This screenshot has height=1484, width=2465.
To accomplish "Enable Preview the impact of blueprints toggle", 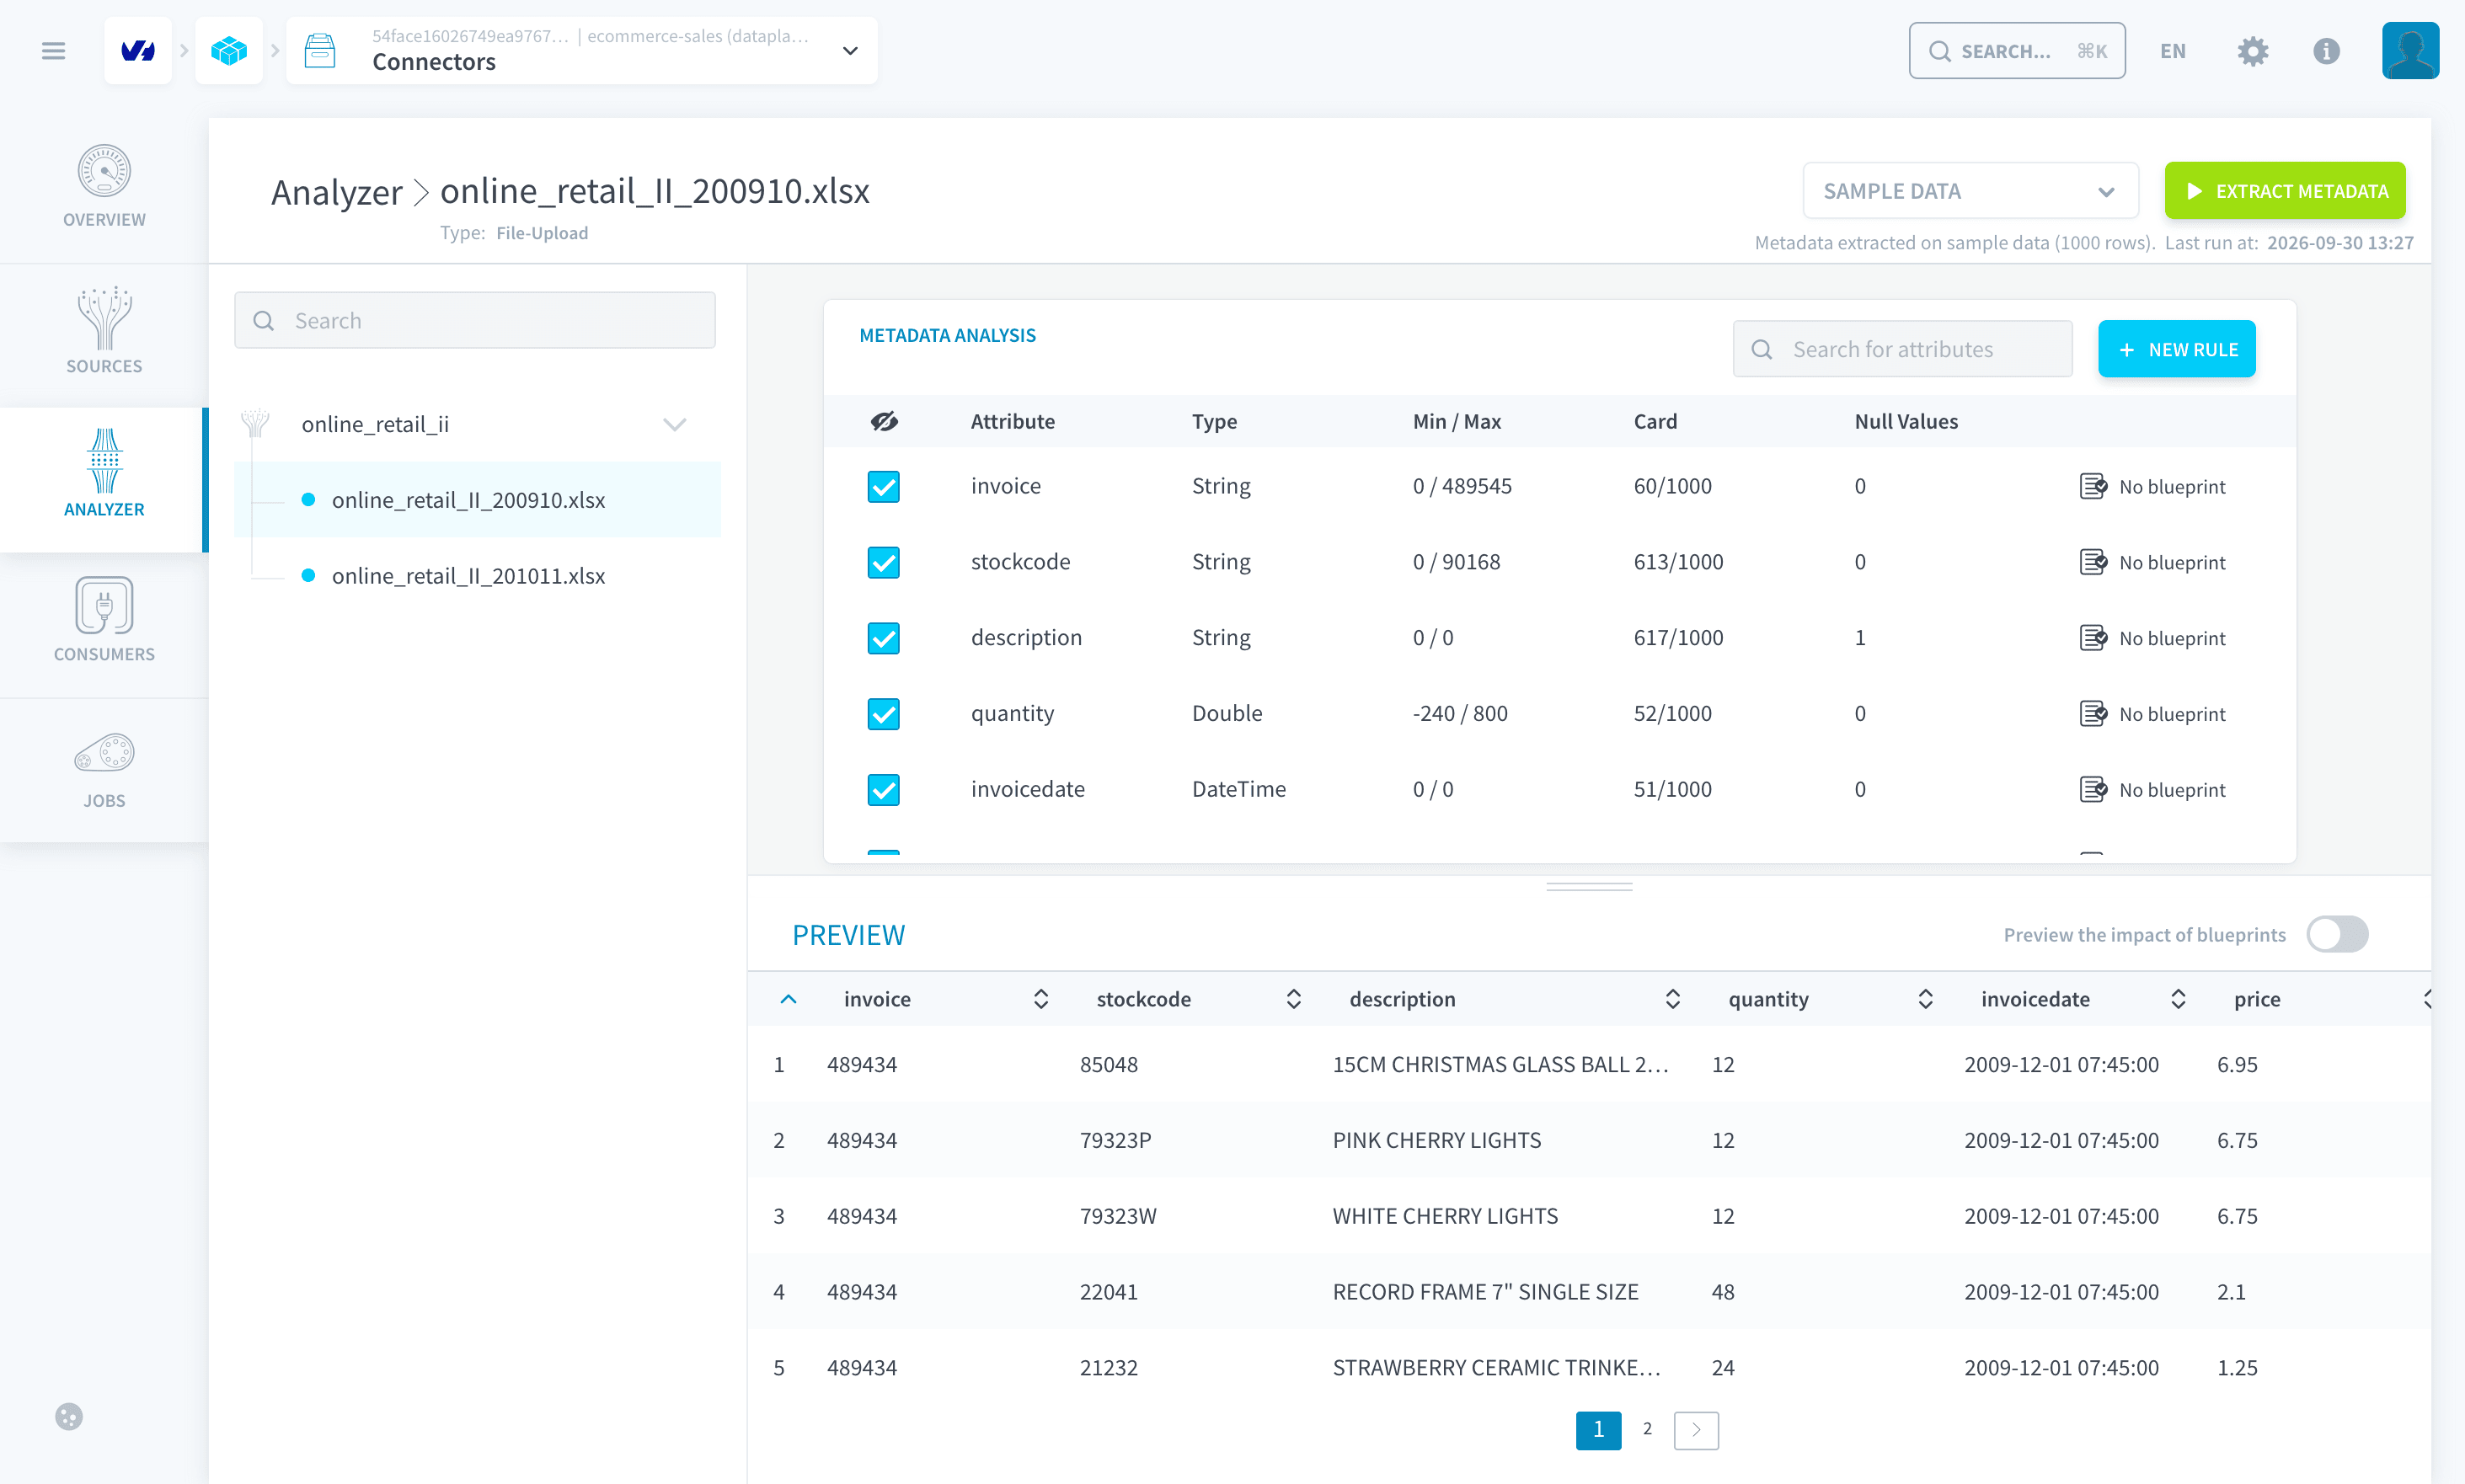I will (x=2337, y=934).
